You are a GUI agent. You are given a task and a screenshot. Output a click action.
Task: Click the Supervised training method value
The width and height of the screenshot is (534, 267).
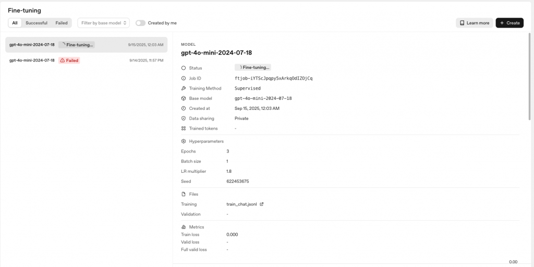[248, 88]
